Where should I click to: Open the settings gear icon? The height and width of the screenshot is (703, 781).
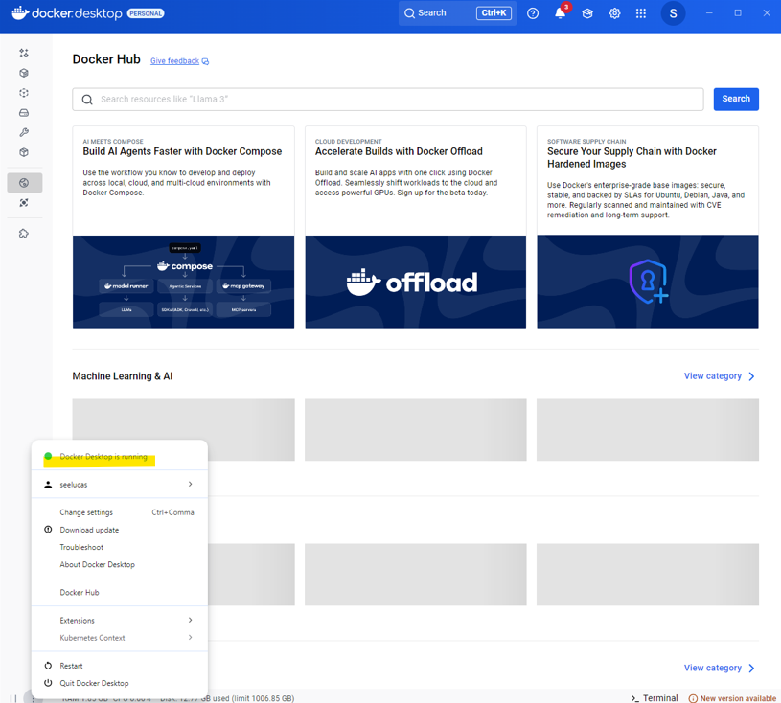click(614, 12)
